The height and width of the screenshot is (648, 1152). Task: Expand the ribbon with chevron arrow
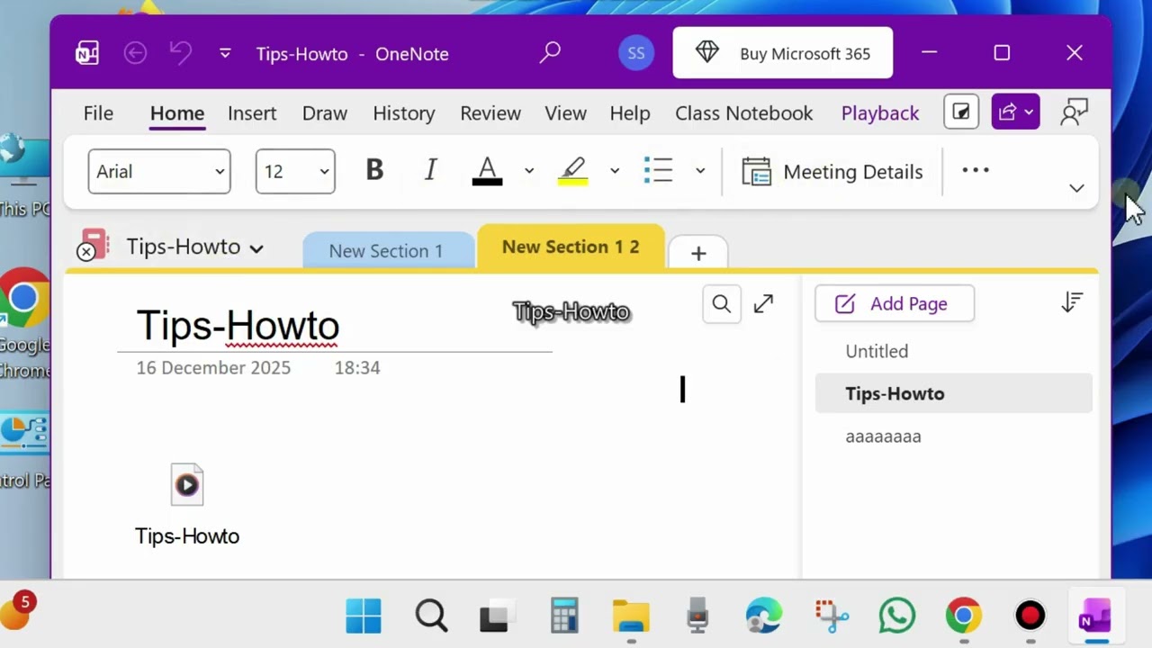[x=1076, y=188]
